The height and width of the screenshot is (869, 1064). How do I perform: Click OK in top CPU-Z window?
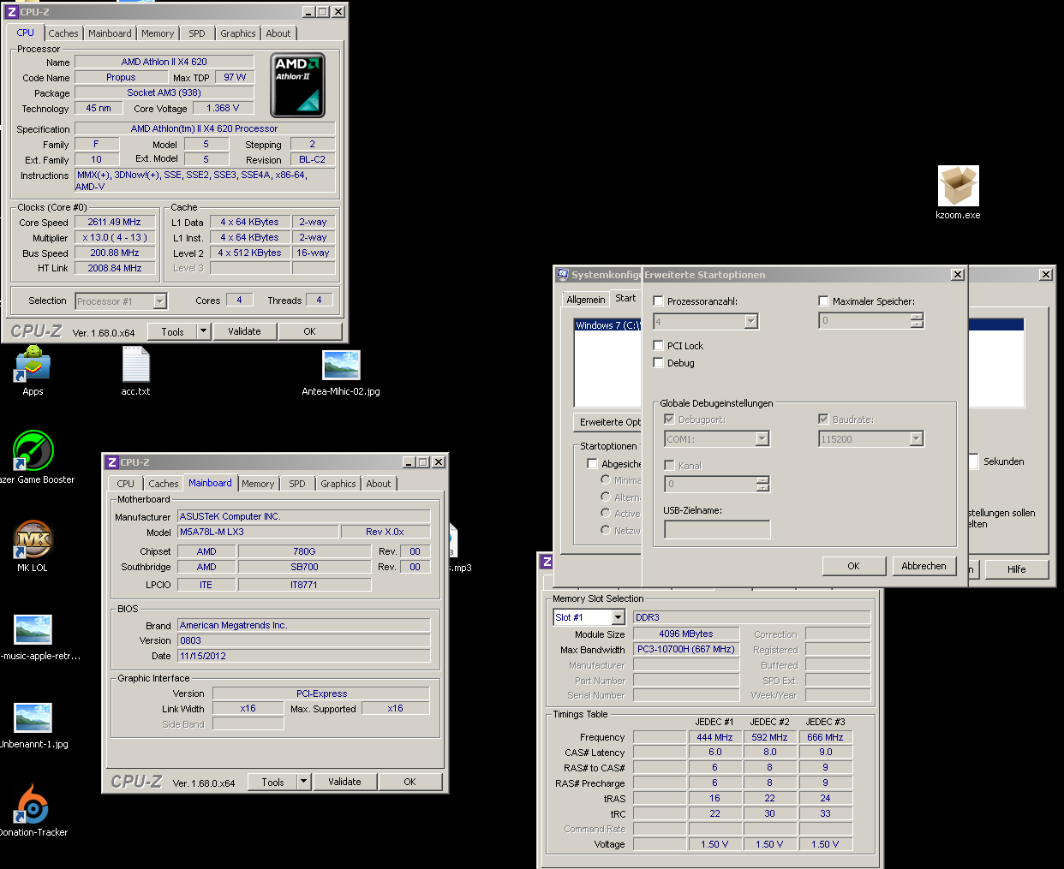click(x=309, y=331)
